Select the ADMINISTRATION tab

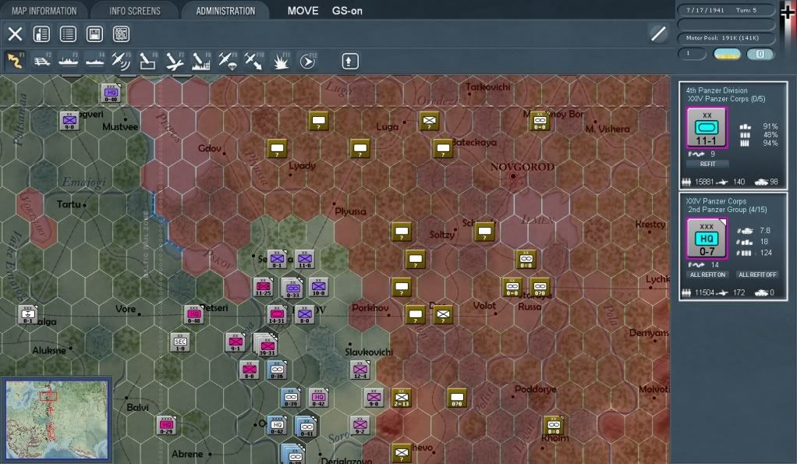tap(225, 11)
